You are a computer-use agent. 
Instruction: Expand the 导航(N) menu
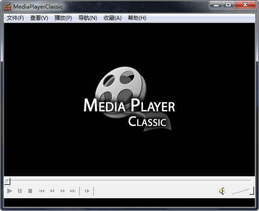(87, 18)
